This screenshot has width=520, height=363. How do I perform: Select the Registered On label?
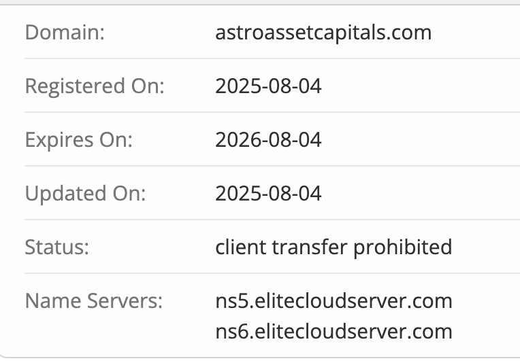pyautogui.click(x=95, y=86)
